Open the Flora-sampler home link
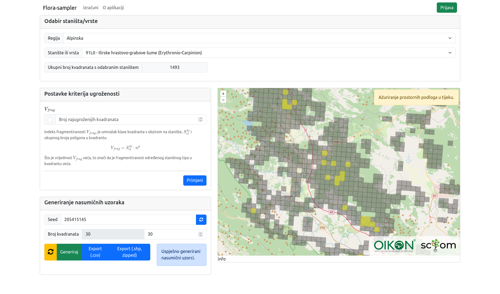The image size is (500, 294). point(60,8)
